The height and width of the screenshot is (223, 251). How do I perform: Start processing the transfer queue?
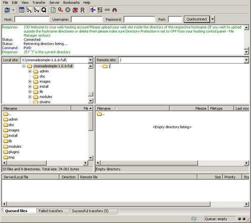coord(60,10)
